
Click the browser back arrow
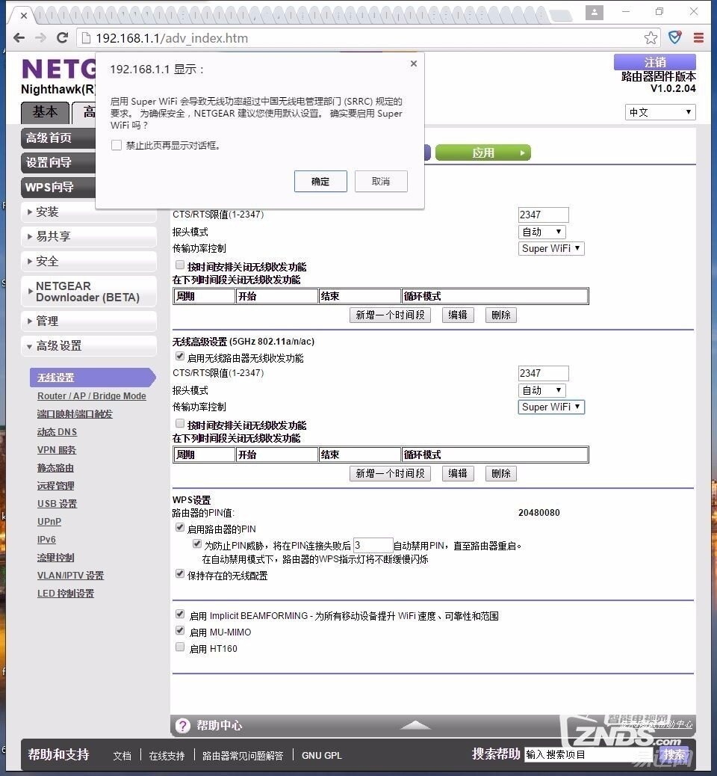pos(19,38)
